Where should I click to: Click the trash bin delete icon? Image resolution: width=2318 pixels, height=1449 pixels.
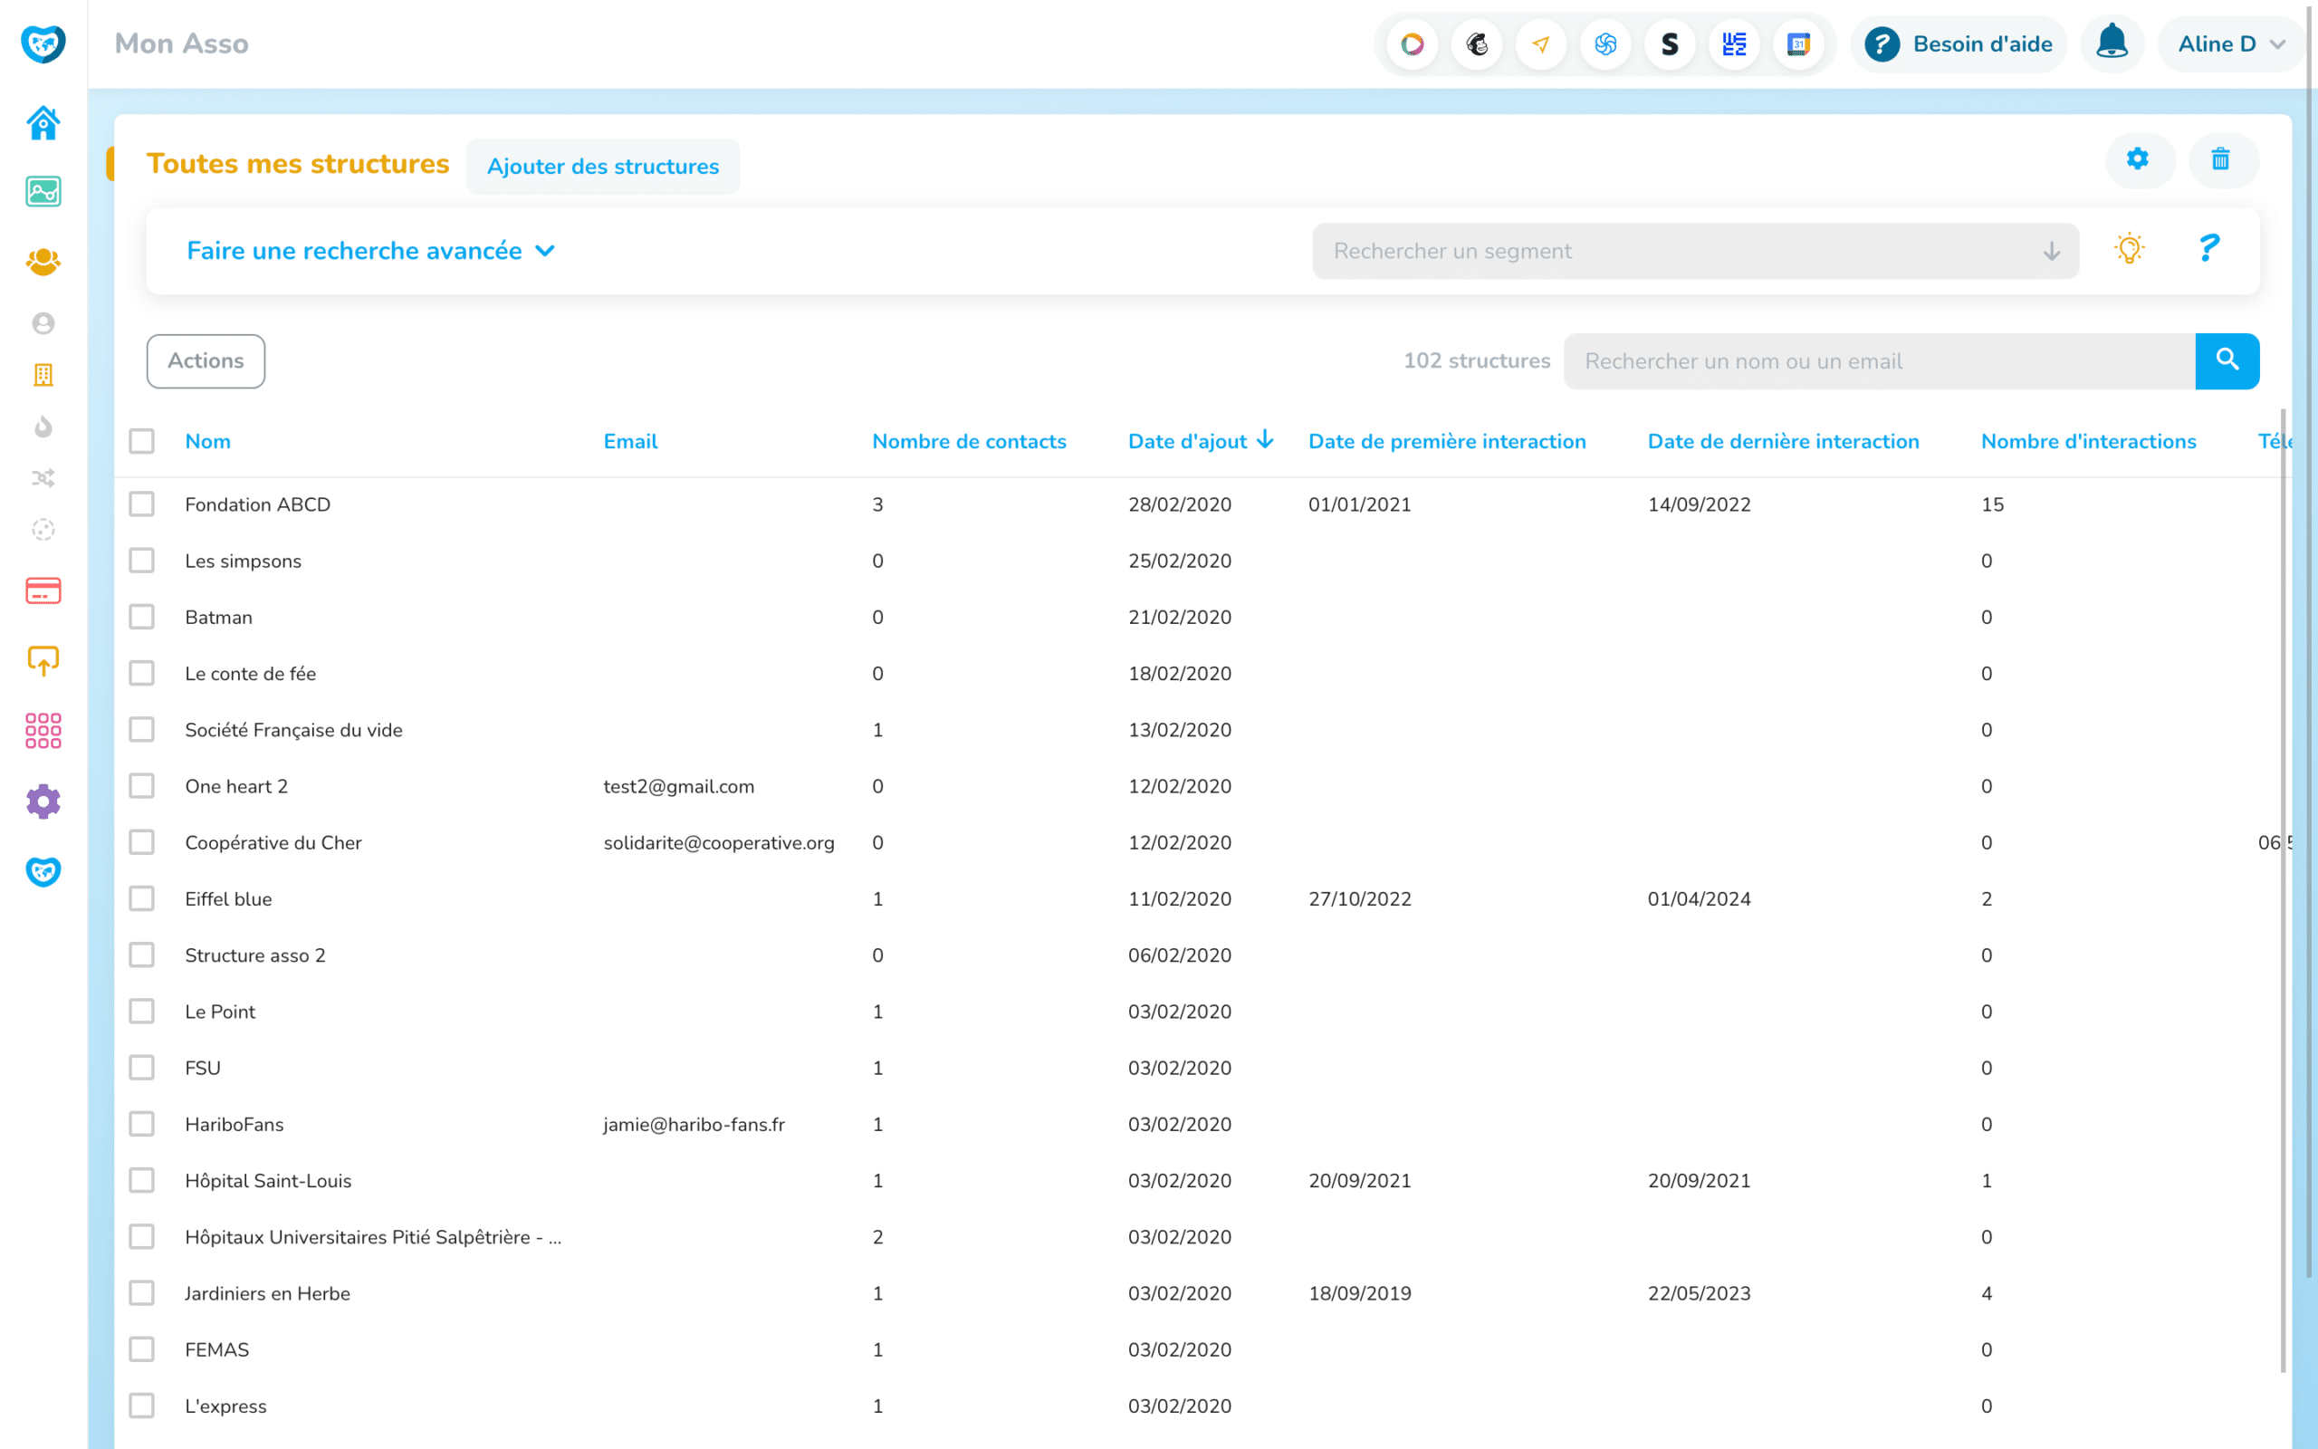pyautogui.click(x=2220, y=159)
